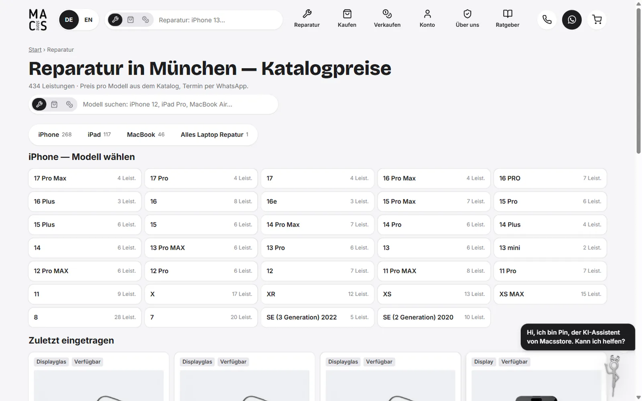Select the iPhone 268 category tab

click(x=55, y=135)
